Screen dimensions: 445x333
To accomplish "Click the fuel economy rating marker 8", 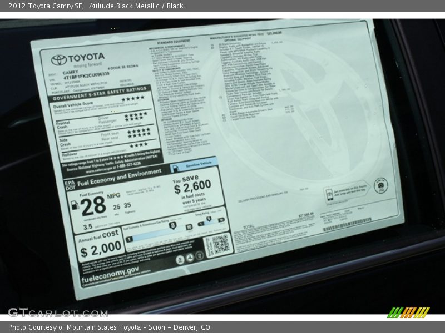I will click(172, 226).
